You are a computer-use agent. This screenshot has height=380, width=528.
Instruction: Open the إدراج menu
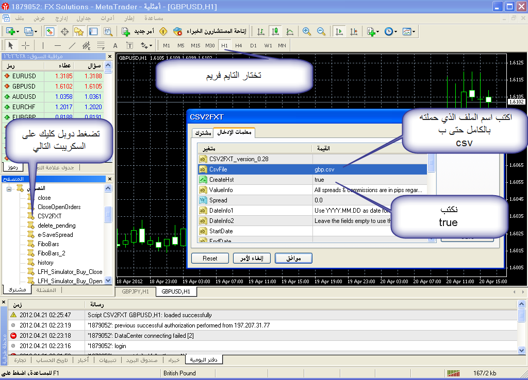coord(61,18)
